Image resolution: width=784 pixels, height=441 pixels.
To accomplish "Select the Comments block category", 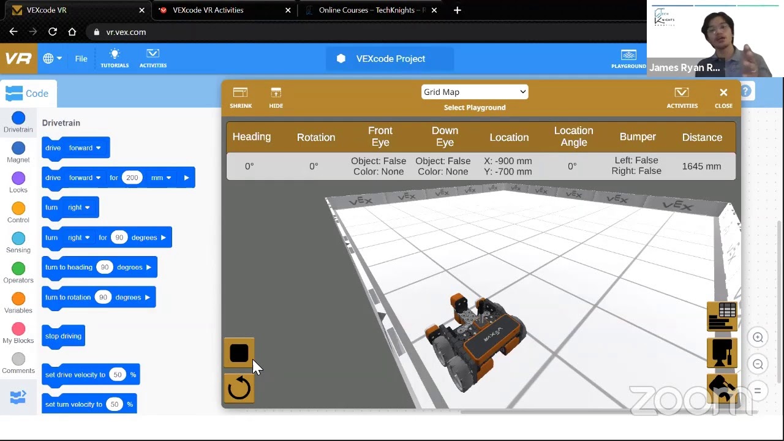I will coord(18,363).
